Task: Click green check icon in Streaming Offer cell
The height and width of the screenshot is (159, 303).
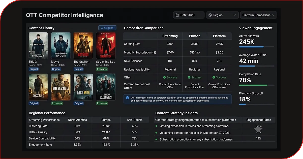Action: point(164,77)
